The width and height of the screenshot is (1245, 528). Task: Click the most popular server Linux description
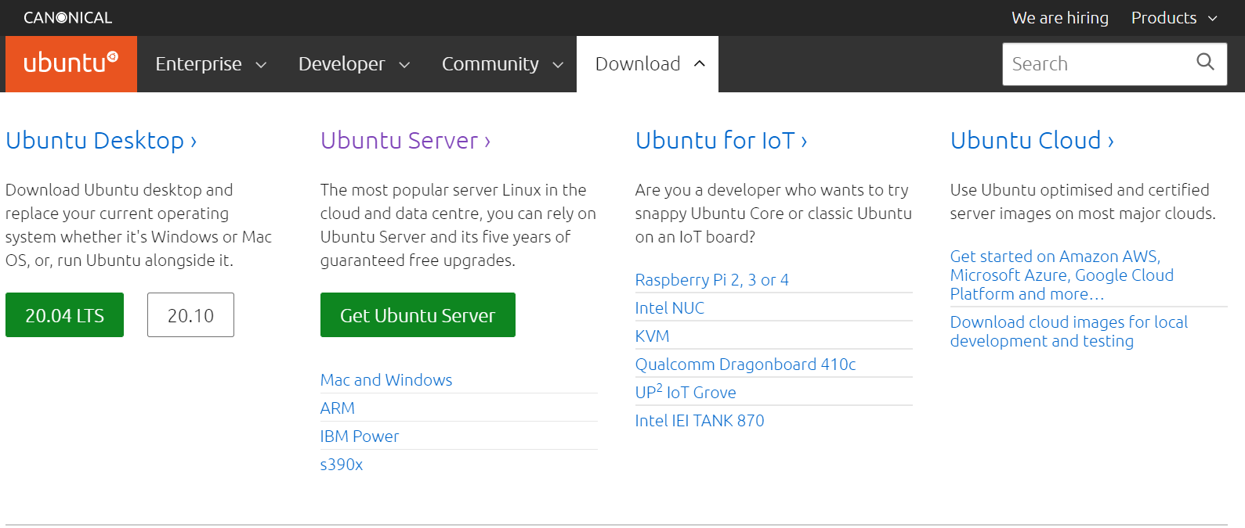tap(458, 225)
